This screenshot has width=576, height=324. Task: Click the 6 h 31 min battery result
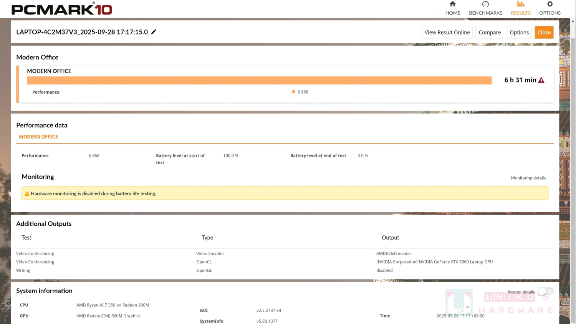pos(520,80)
